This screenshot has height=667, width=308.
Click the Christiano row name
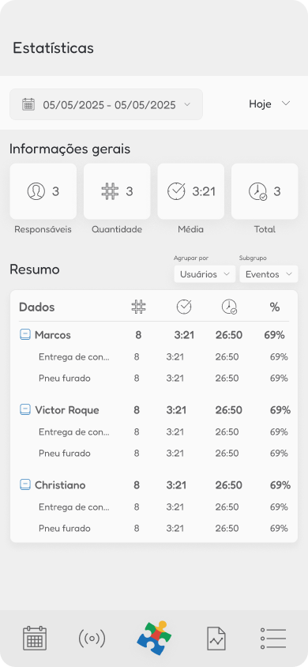point(60,485)
